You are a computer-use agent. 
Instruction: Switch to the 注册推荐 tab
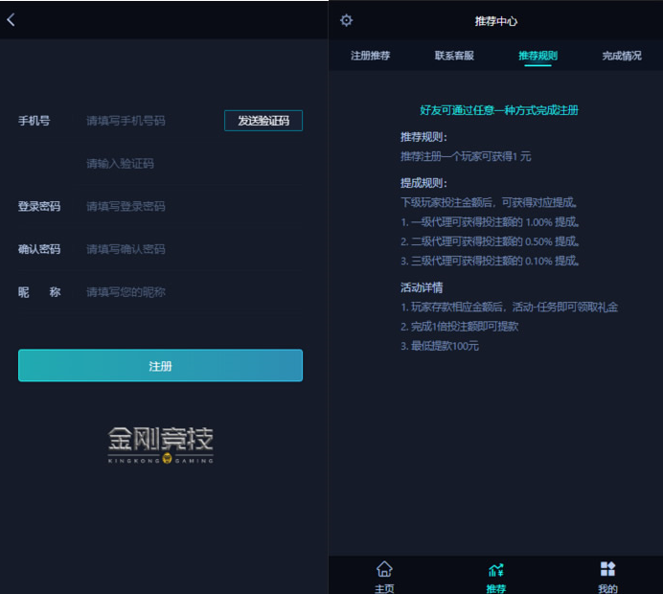coord(371,56)
